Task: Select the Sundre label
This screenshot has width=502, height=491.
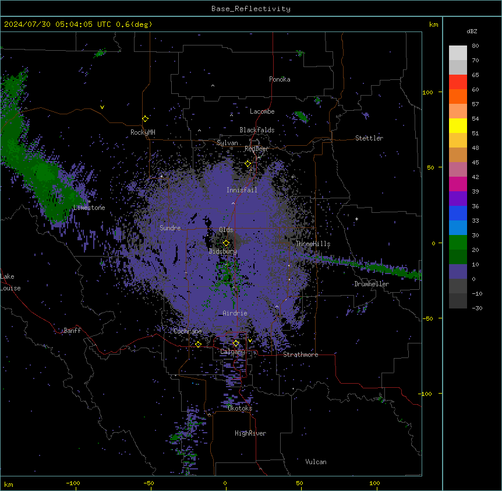Action: click(170, 228)
